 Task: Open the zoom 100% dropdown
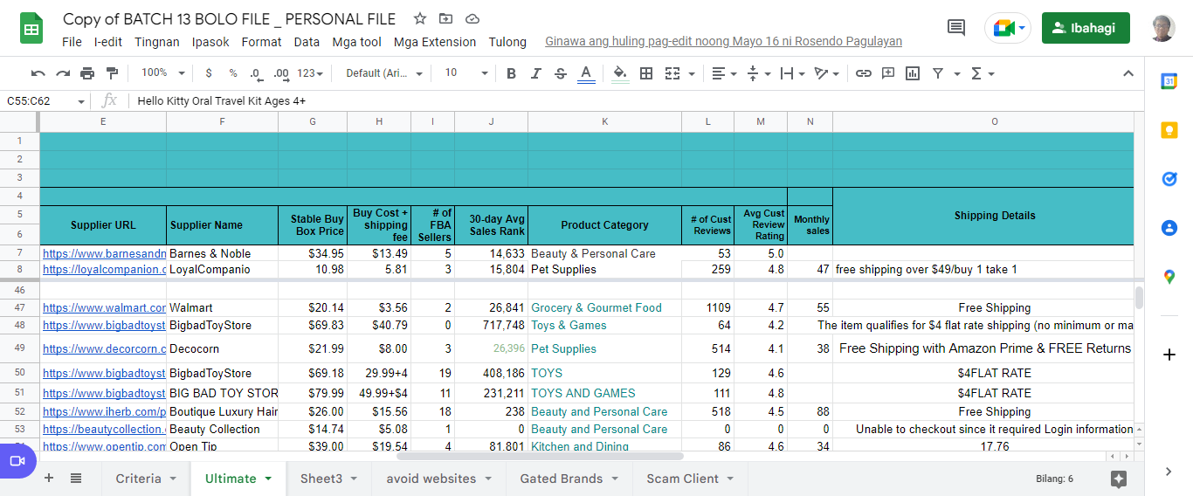163,73
